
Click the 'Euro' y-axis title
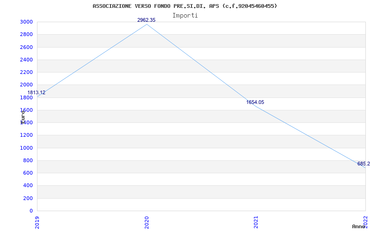tap(23, 117)
